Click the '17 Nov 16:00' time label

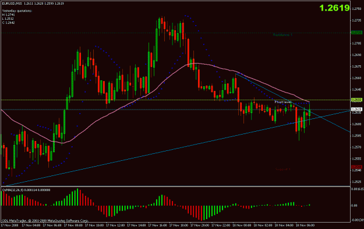[x=157, y=225]
